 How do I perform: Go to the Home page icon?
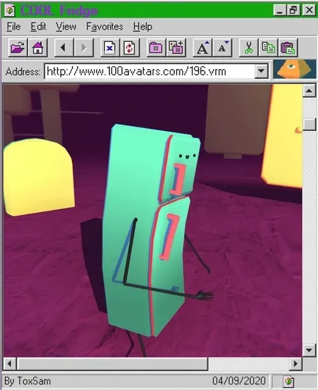(38, 48)
